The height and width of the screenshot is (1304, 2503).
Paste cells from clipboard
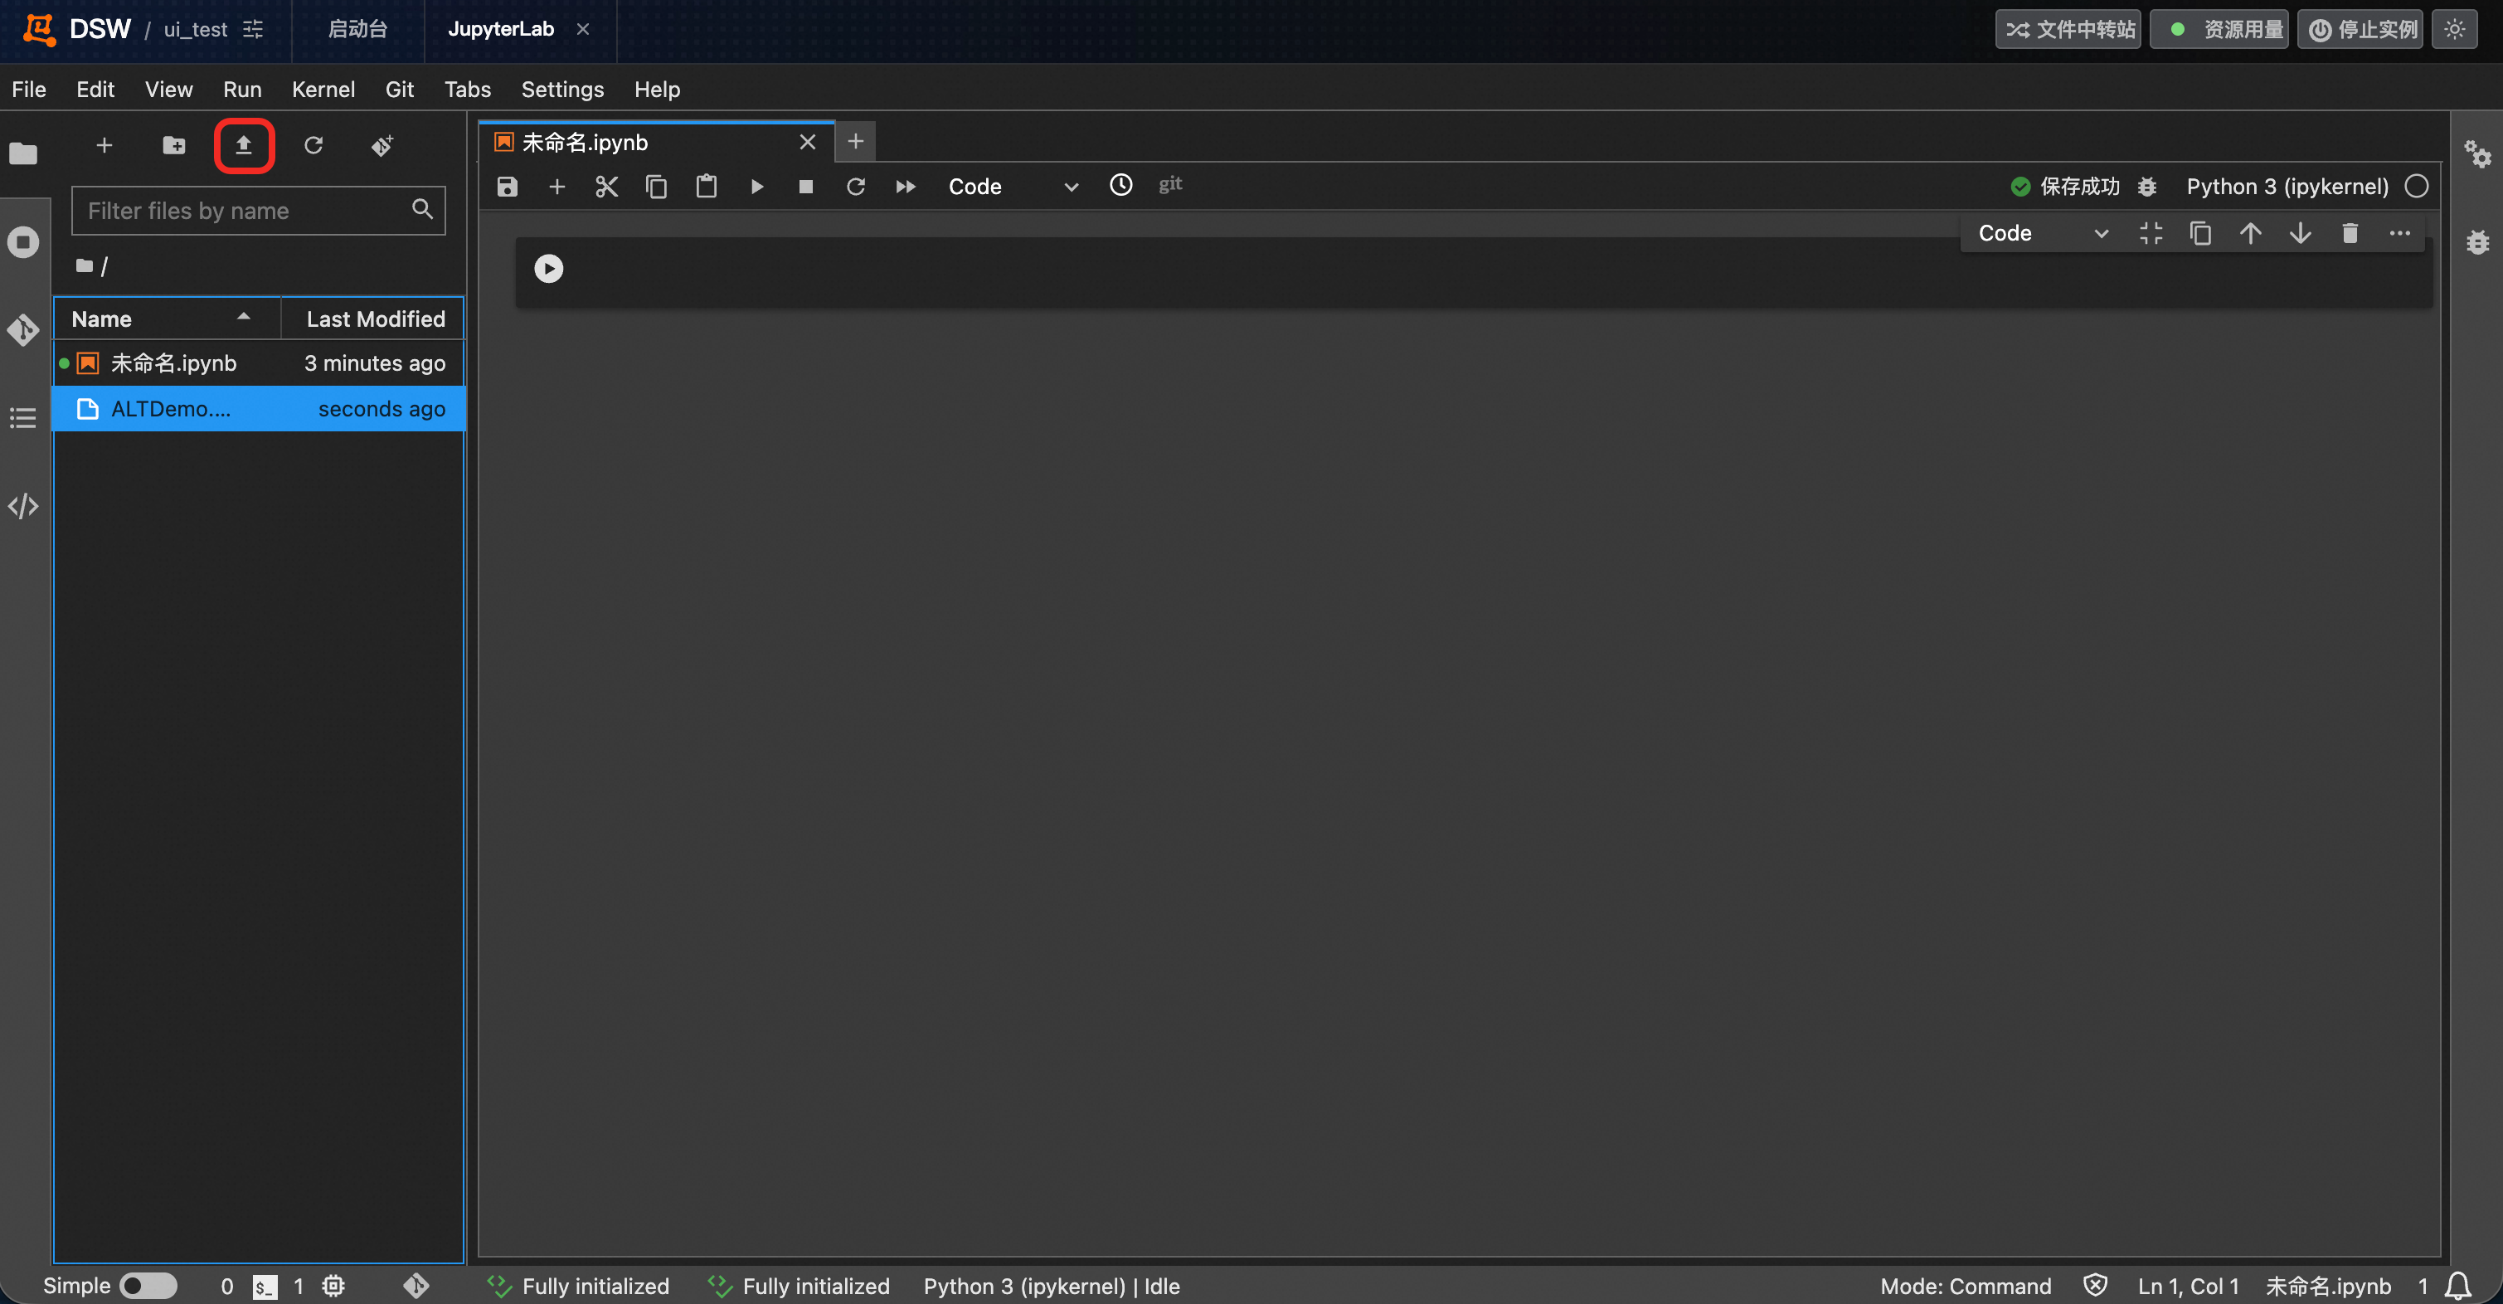pos(707,187)
